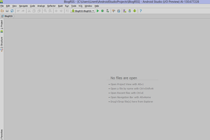Screen dimensions: 210x140
Task: Click the Copy icon
Action: [x=34, y=11]
